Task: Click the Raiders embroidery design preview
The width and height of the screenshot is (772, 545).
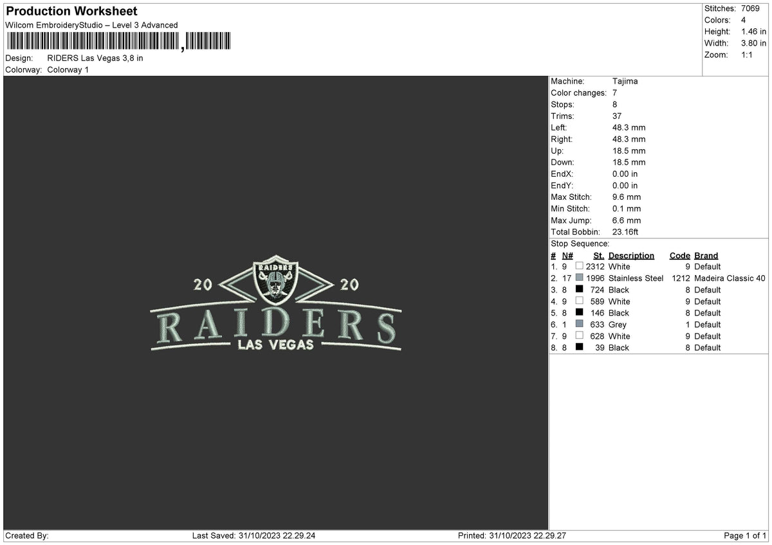Action: (x=276, y=303)
